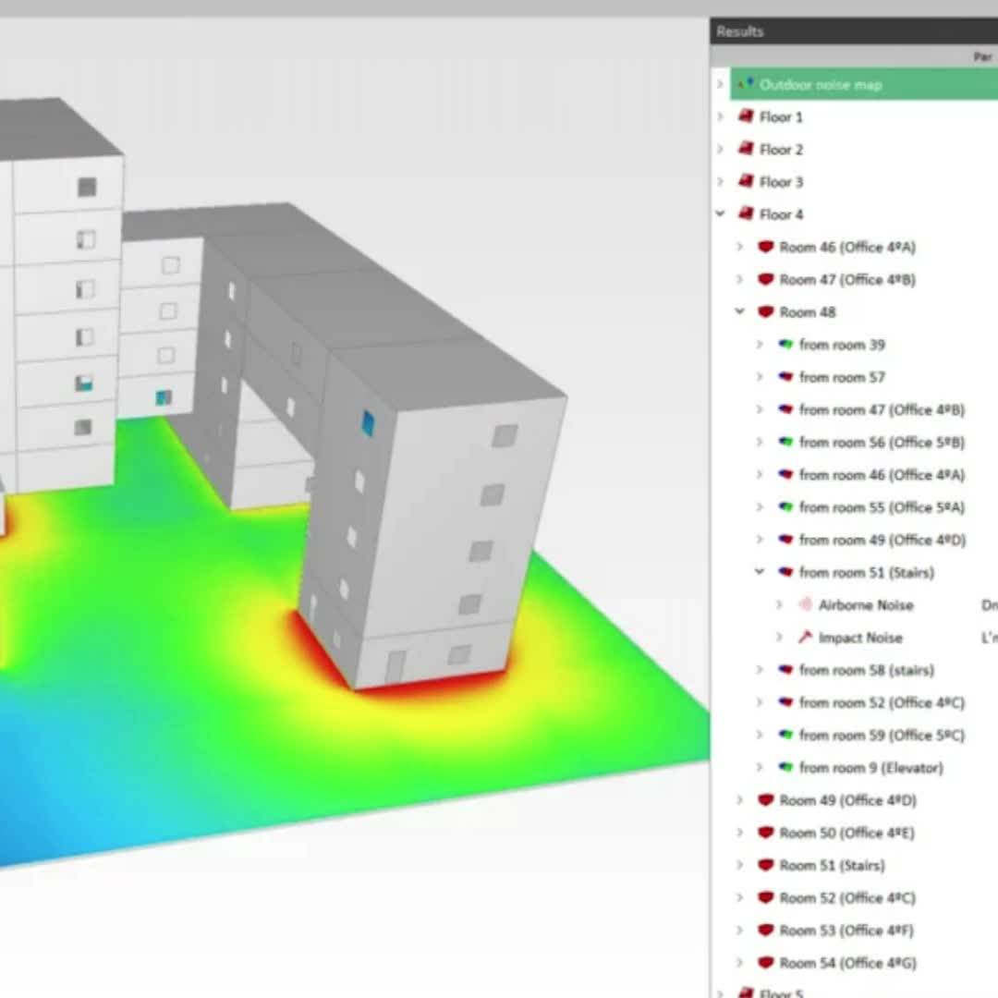The width and height of the screenshot is (998, 998).
Task: Expand Room 50 (Office 4ºE)
Action: point(739,832)
